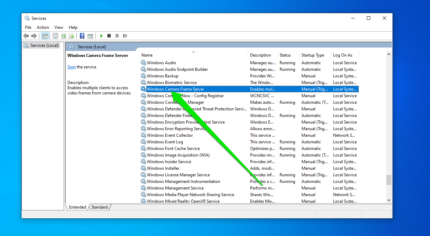Click the gear icon beside Windows Font Cache Service
Viewport: 430px width, 236px height.
click(x=143, y=149)
